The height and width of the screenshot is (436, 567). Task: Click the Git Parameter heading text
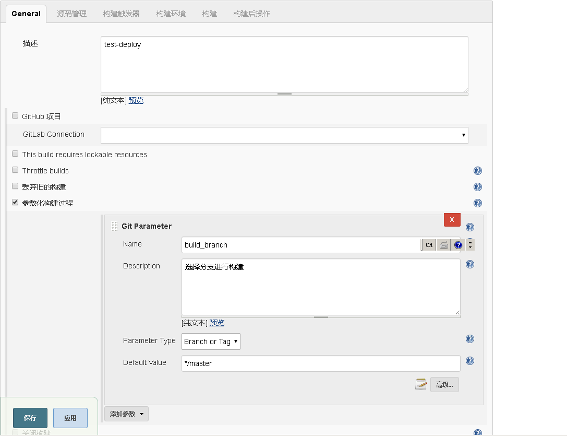pos(147,226)
